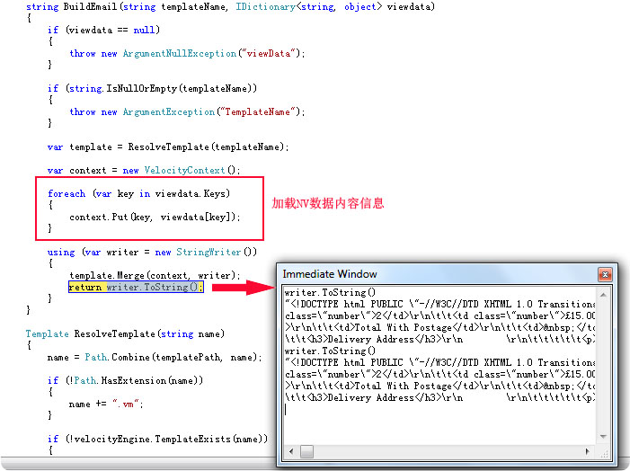Click the BuildEmail method name
The height and width of the screenshot is (471, 630).
click(x=91, y=7)
